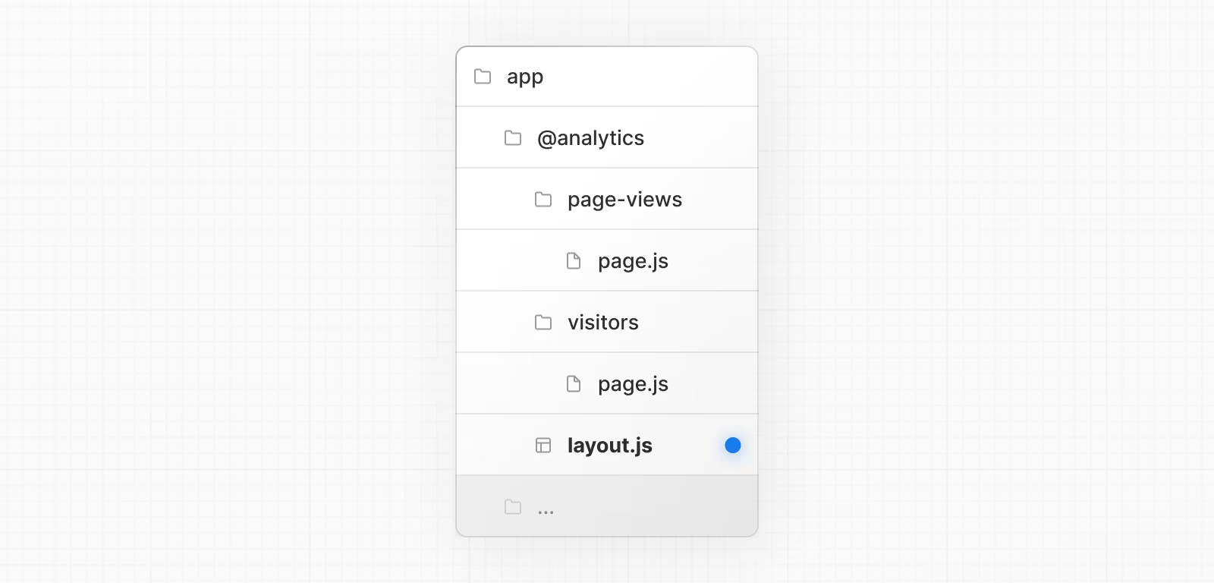Click the app folder icon
This screenshot has width=1214, height=583.
point(483,76)
